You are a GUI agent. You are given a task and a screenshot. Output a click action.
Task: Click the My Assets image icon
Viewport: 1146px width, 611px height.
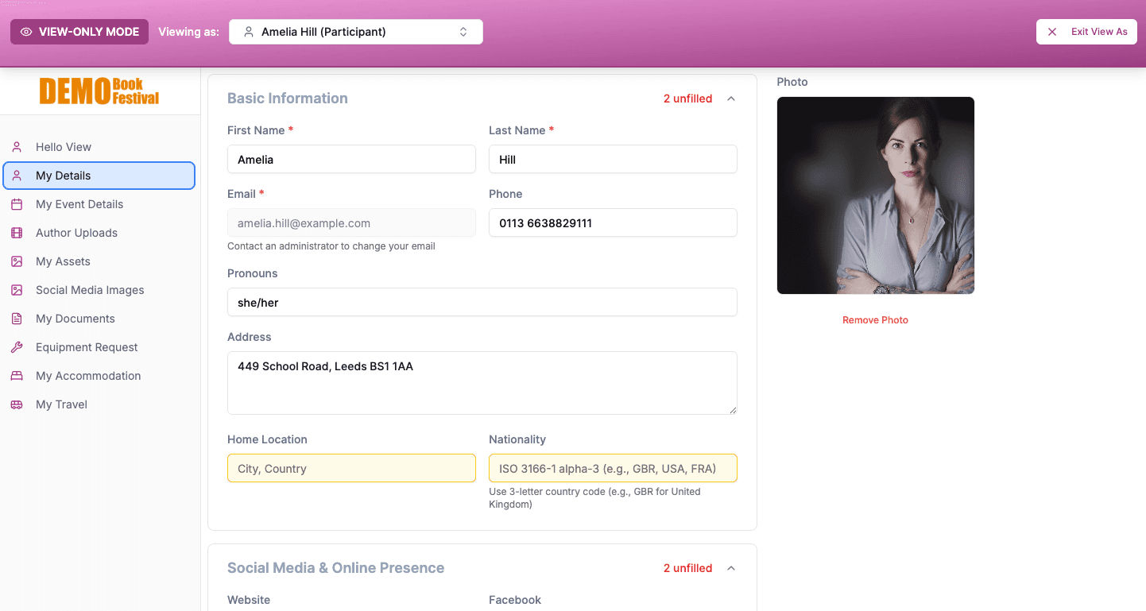click(x=17, y=261)
